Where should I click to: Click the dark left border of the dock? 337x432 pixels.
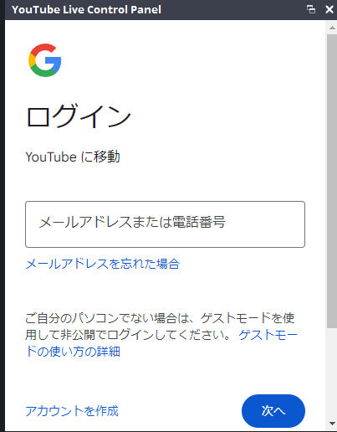3,216
